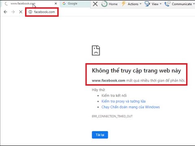Screen dimensions: 195x146
Task: Open Chạy Chẩn đoán mạng của Windows link
Action: pos(130,107)
